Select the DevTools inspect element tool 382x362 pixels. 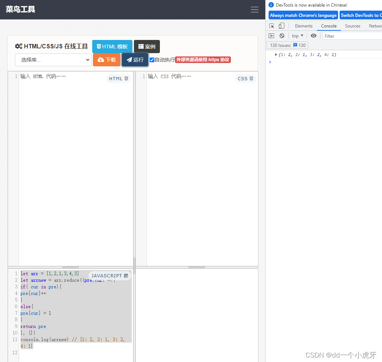[x=271, y=26]
